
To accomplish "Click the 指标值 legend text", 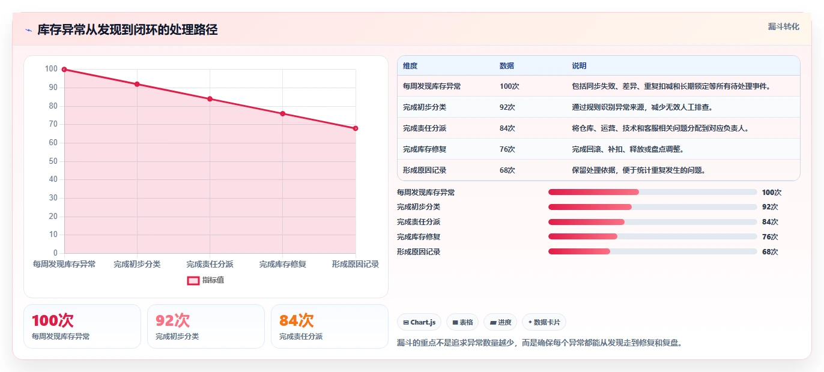I will (213, 280).
